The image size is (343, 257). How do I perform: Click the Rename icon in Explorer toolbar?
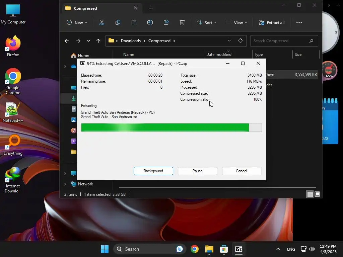(150, 22)
